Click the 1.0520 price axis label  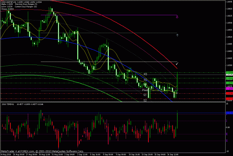[x=229, y=37]
